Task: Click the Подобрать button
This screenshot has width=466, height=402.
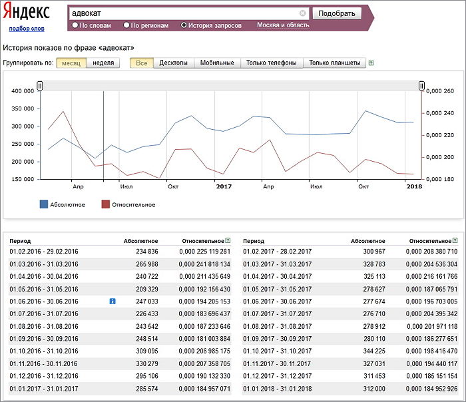Action: coord(337,13)
